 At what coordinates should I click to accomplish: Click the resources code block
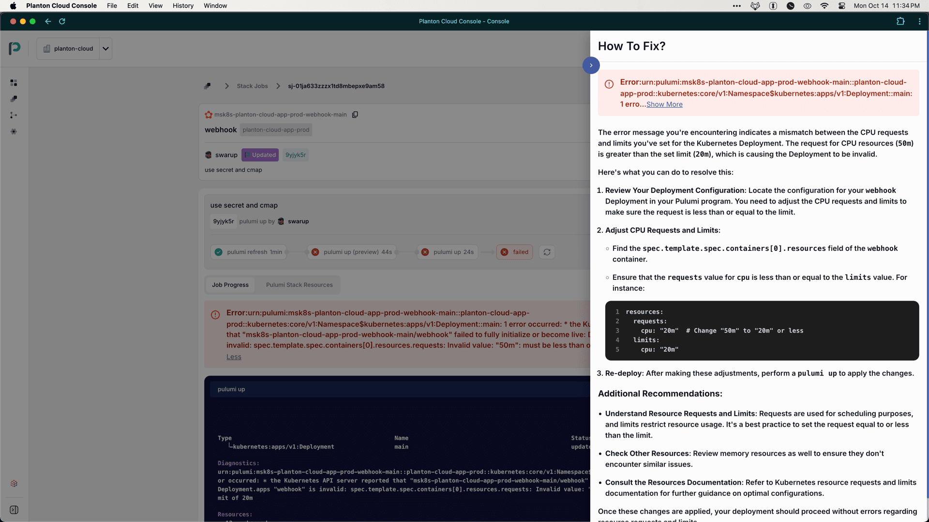(762, 331)
